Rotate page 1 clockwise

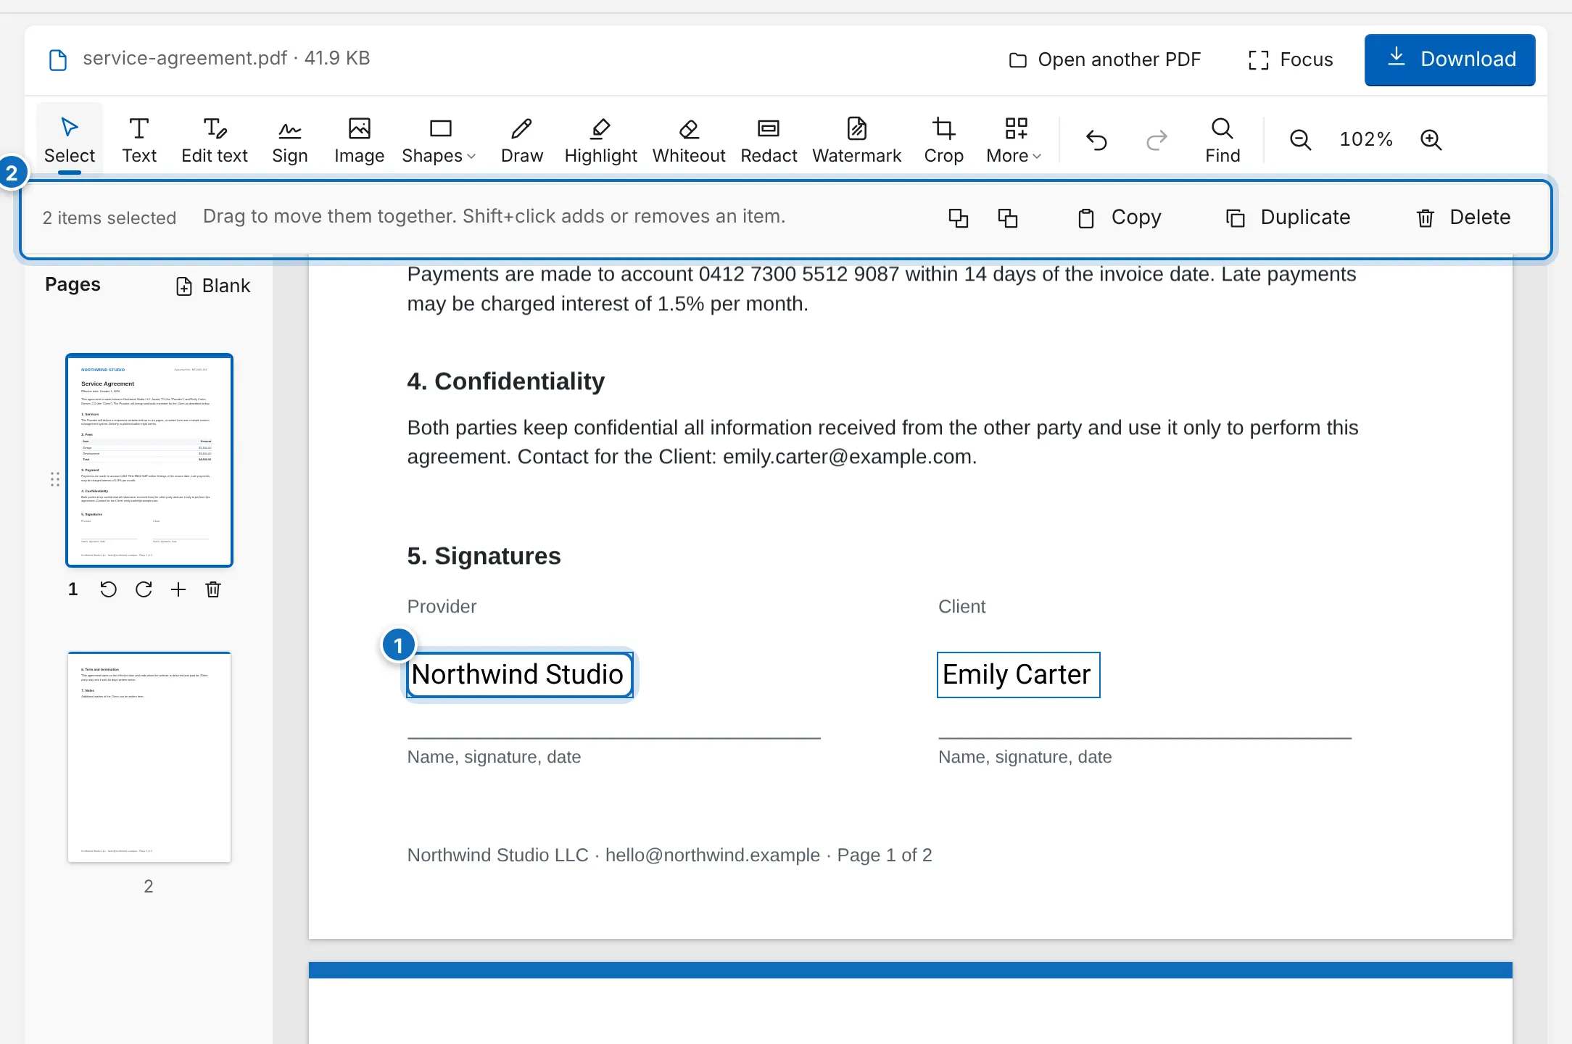coord(144,589)
